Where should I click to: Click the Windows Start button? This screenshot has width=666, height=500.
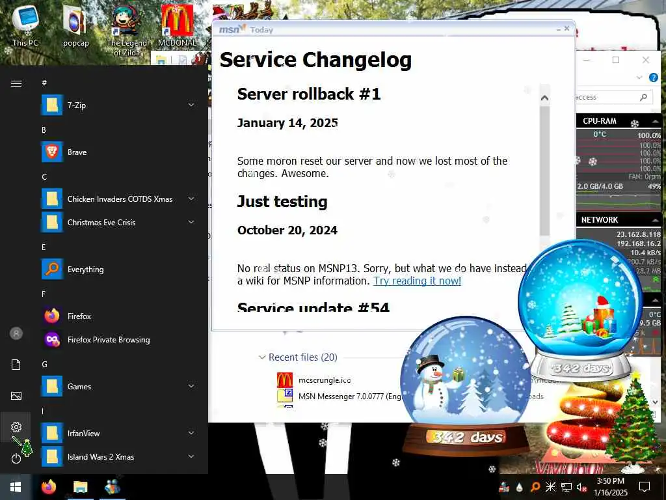coord(16,487)
